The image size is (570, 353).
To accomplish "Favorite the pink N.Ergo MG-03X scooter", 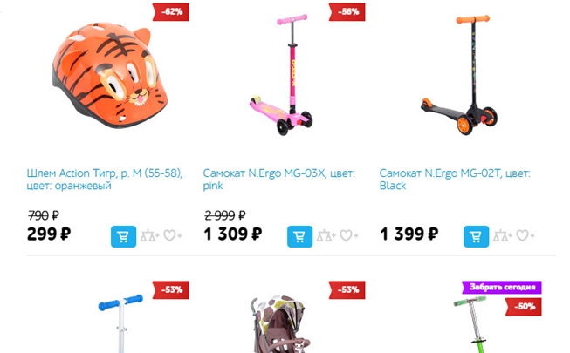I will 348,236.
